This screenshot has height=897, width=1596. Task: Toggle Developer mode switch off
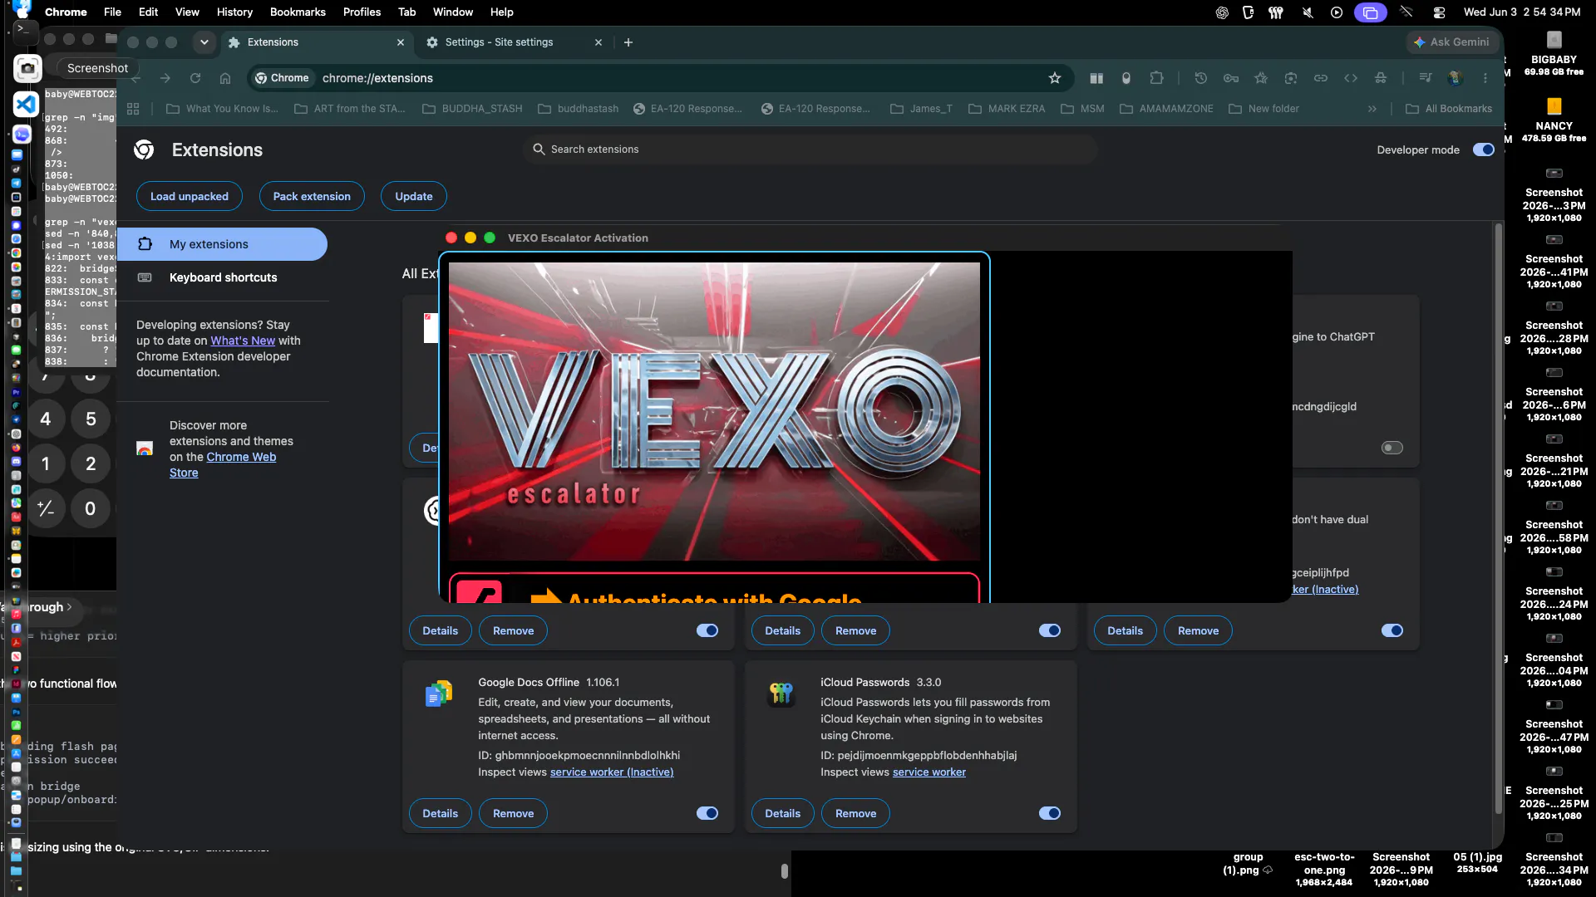tap(1484, 149)
